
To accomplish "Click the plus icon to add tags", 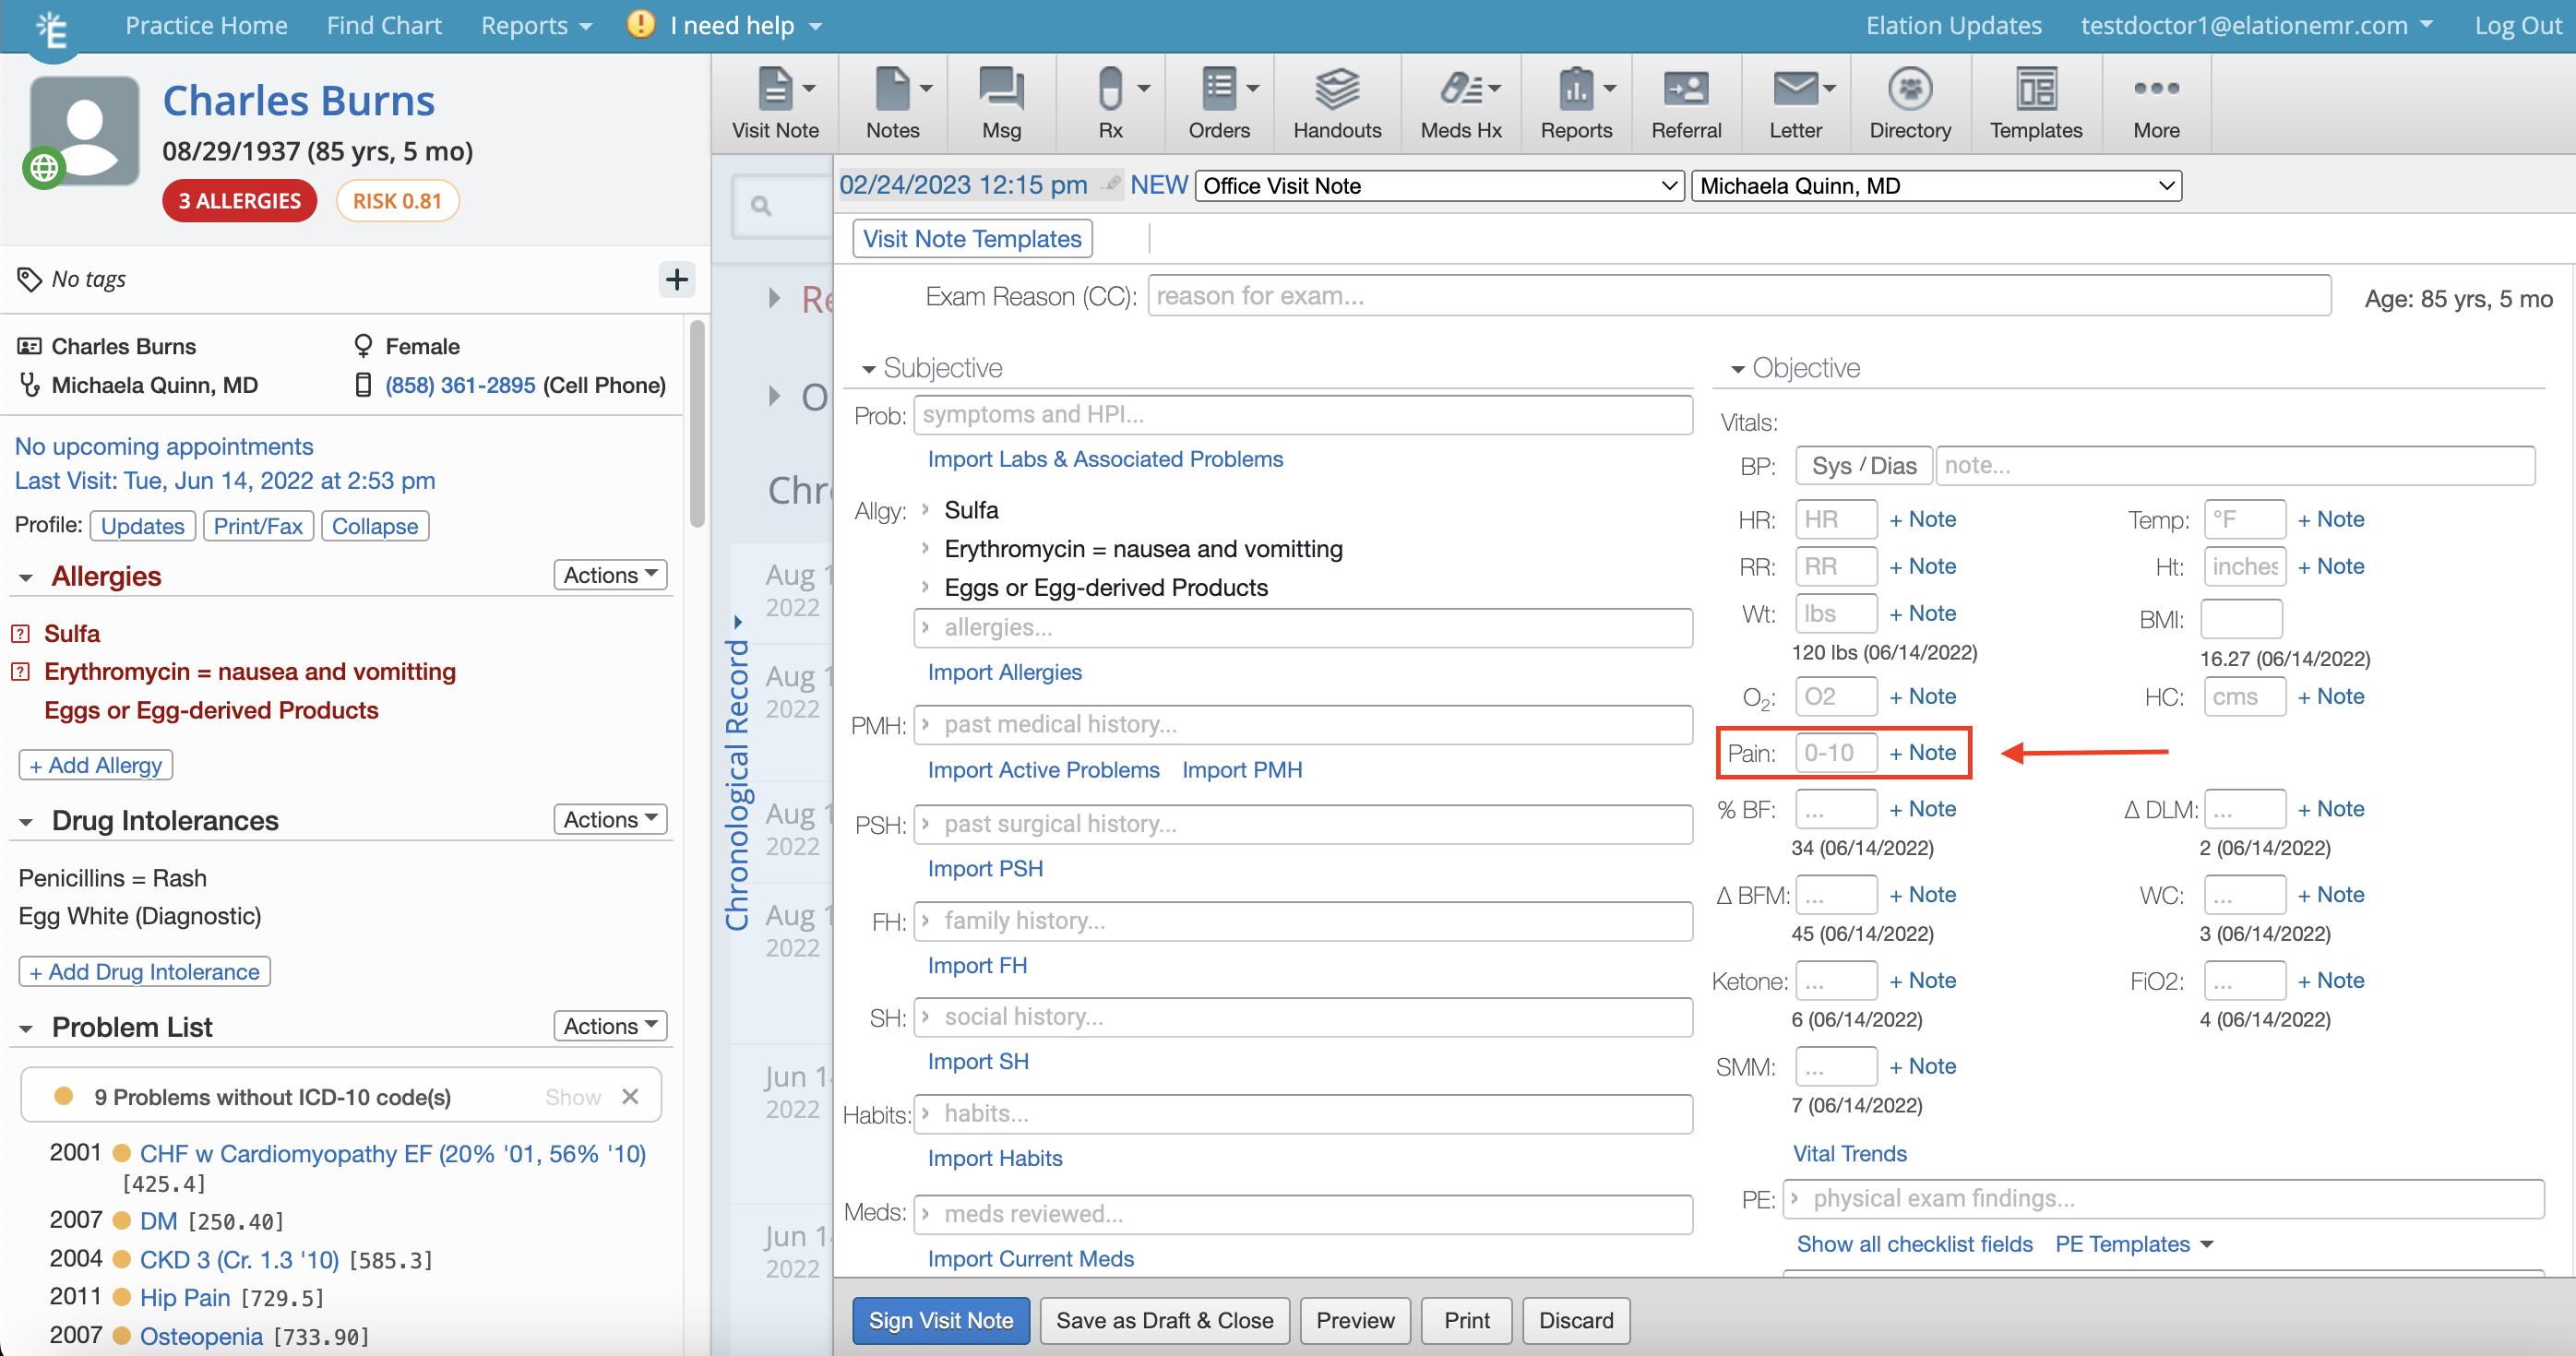I will pos(677,279).
